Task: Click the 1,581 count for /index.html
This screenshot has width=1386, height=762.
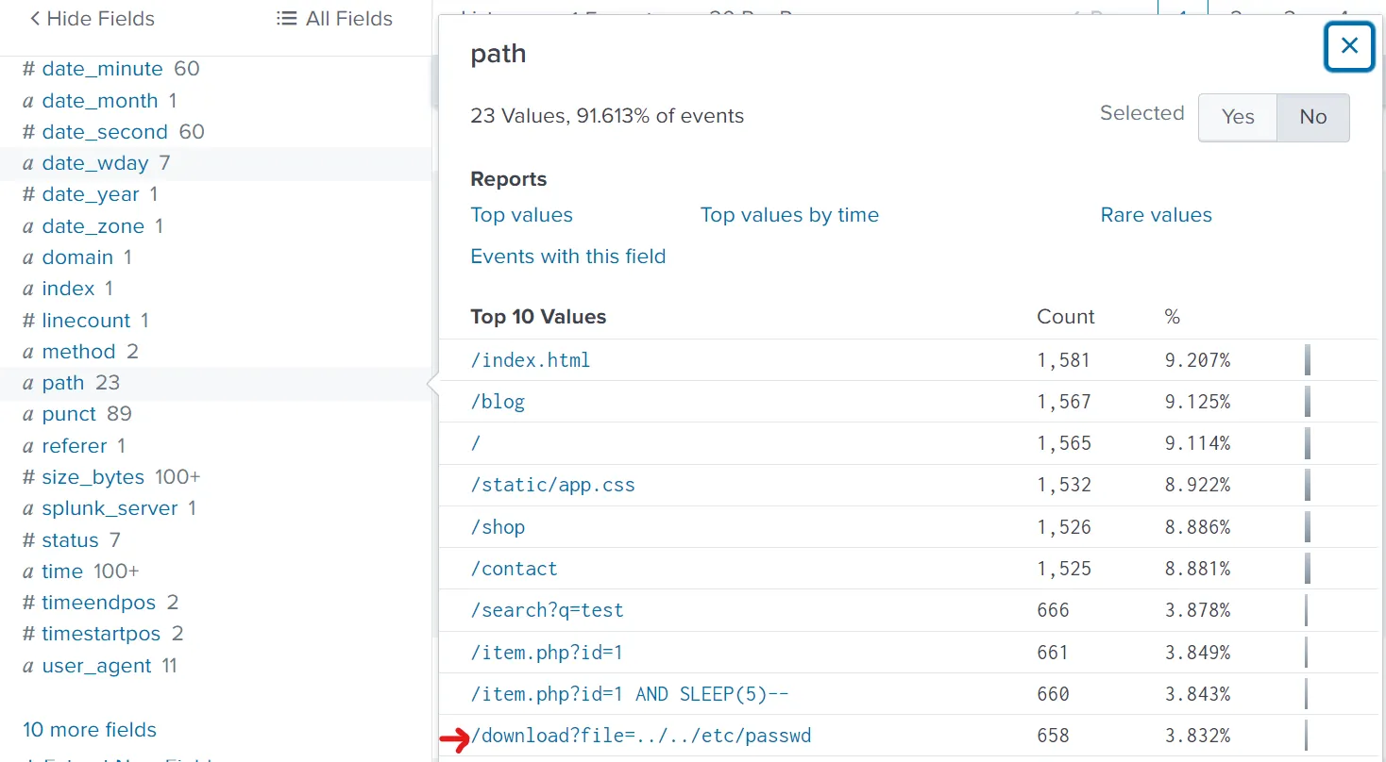Action: [1063, 360]
